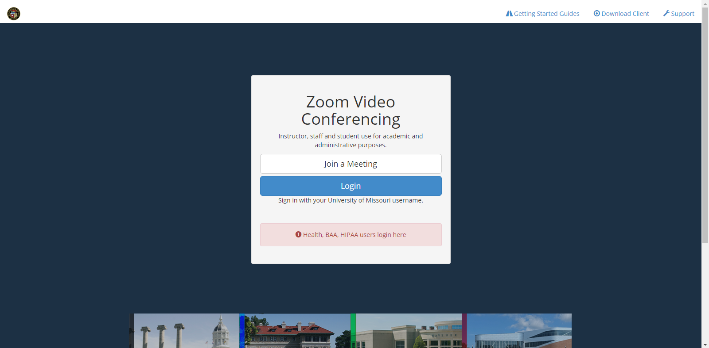Screen dimensions: 709x348
Task: Click the glass building campus photo
Action: 519,331
